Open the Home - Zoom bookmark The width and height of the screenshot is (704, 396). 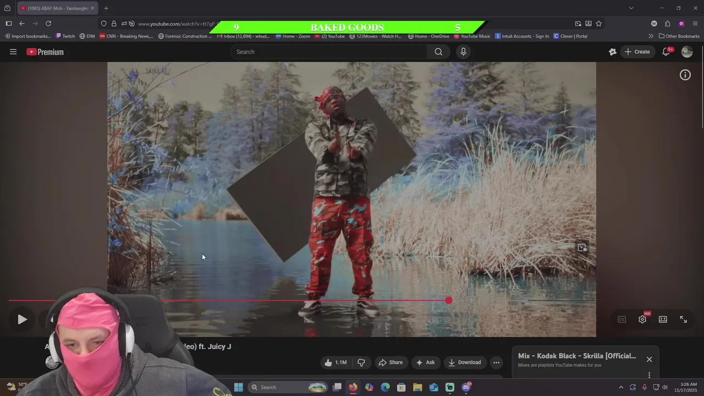293,36
